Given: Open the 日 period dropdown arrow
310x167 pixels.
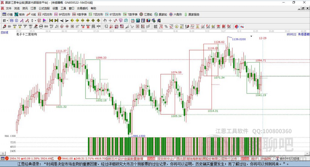Looking at the screenshot, I should (7, 21).
